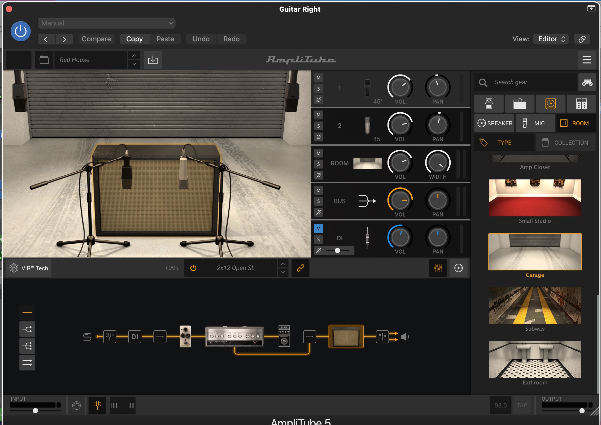The image size is (601, 425).
Task: Click the Undo button
Action: (x=201, y=39)
